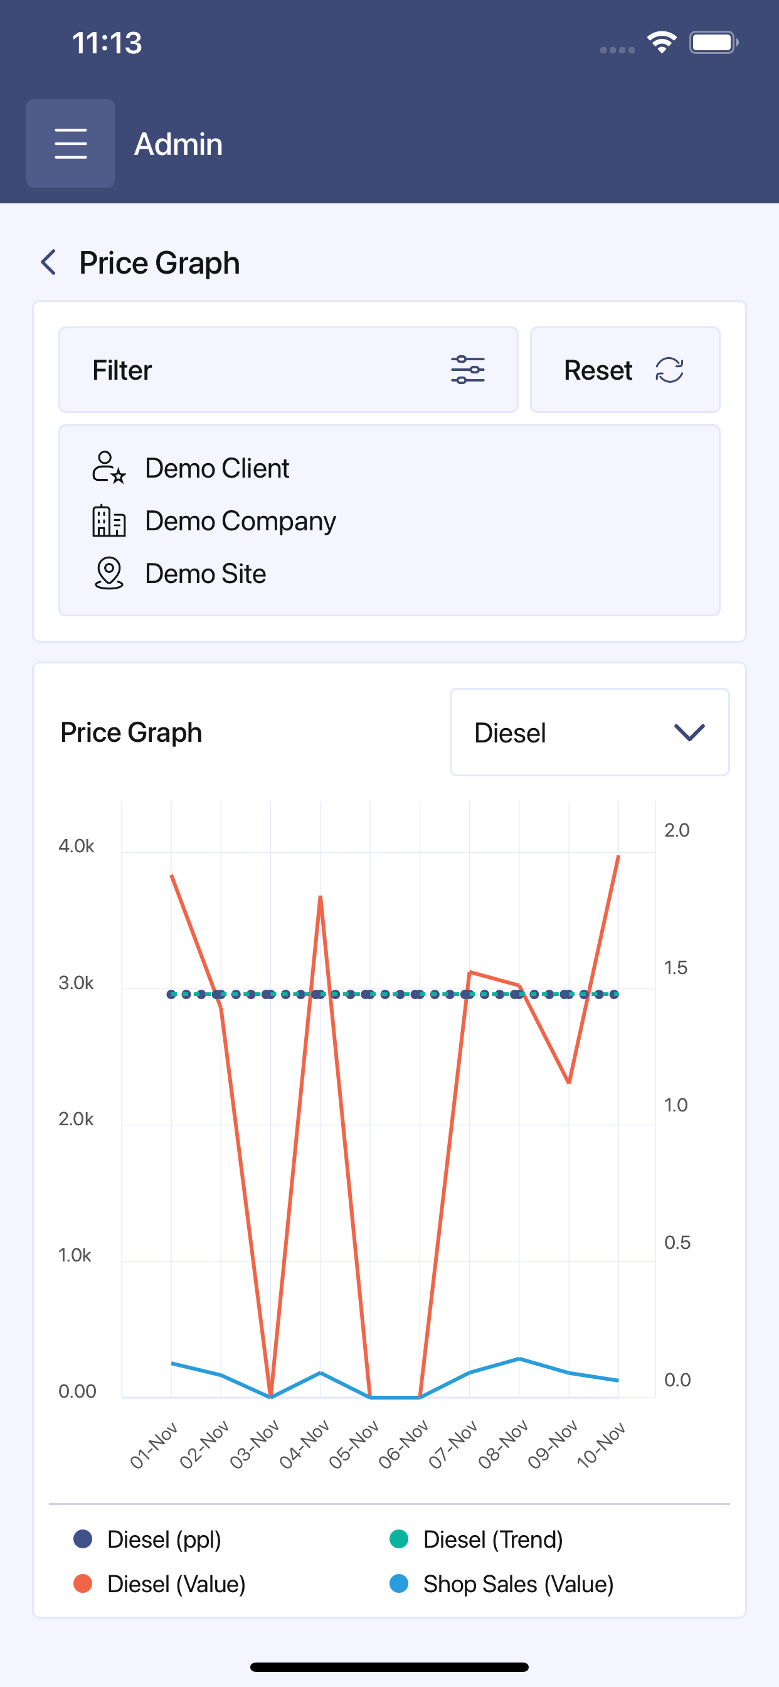This screenshot has height=1687, width=779.
Task: Tap the orange Diesel (Value) swatch
Action: (83, 1583)
